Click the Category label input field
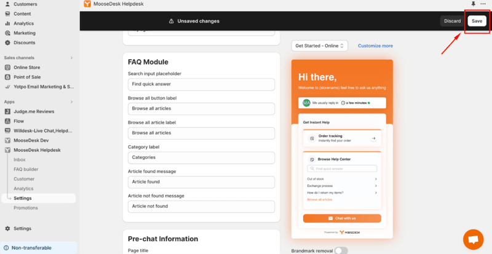 click(x=201, y=157)
